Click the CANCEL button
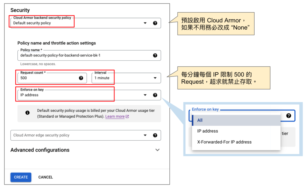This screenshot has width=306, height=189. coord(45,177)
